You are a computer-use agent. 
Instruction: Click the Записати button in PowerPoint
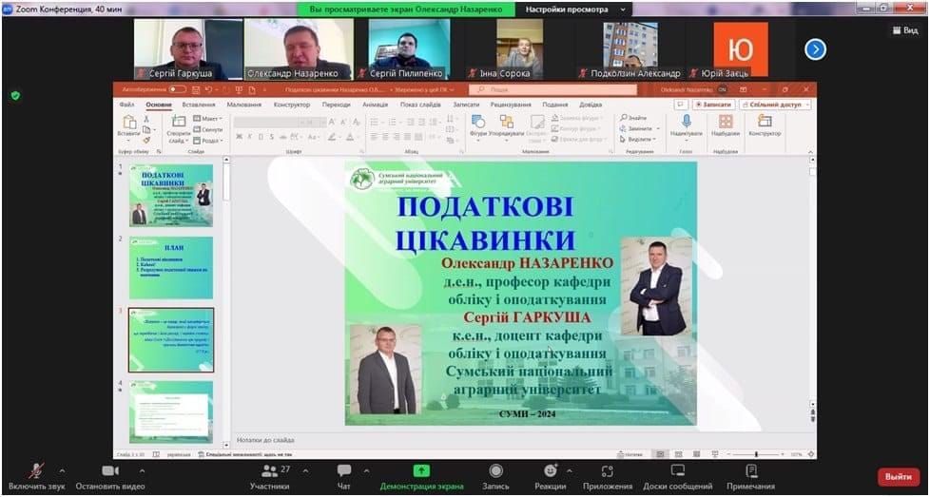pos(713,105)
